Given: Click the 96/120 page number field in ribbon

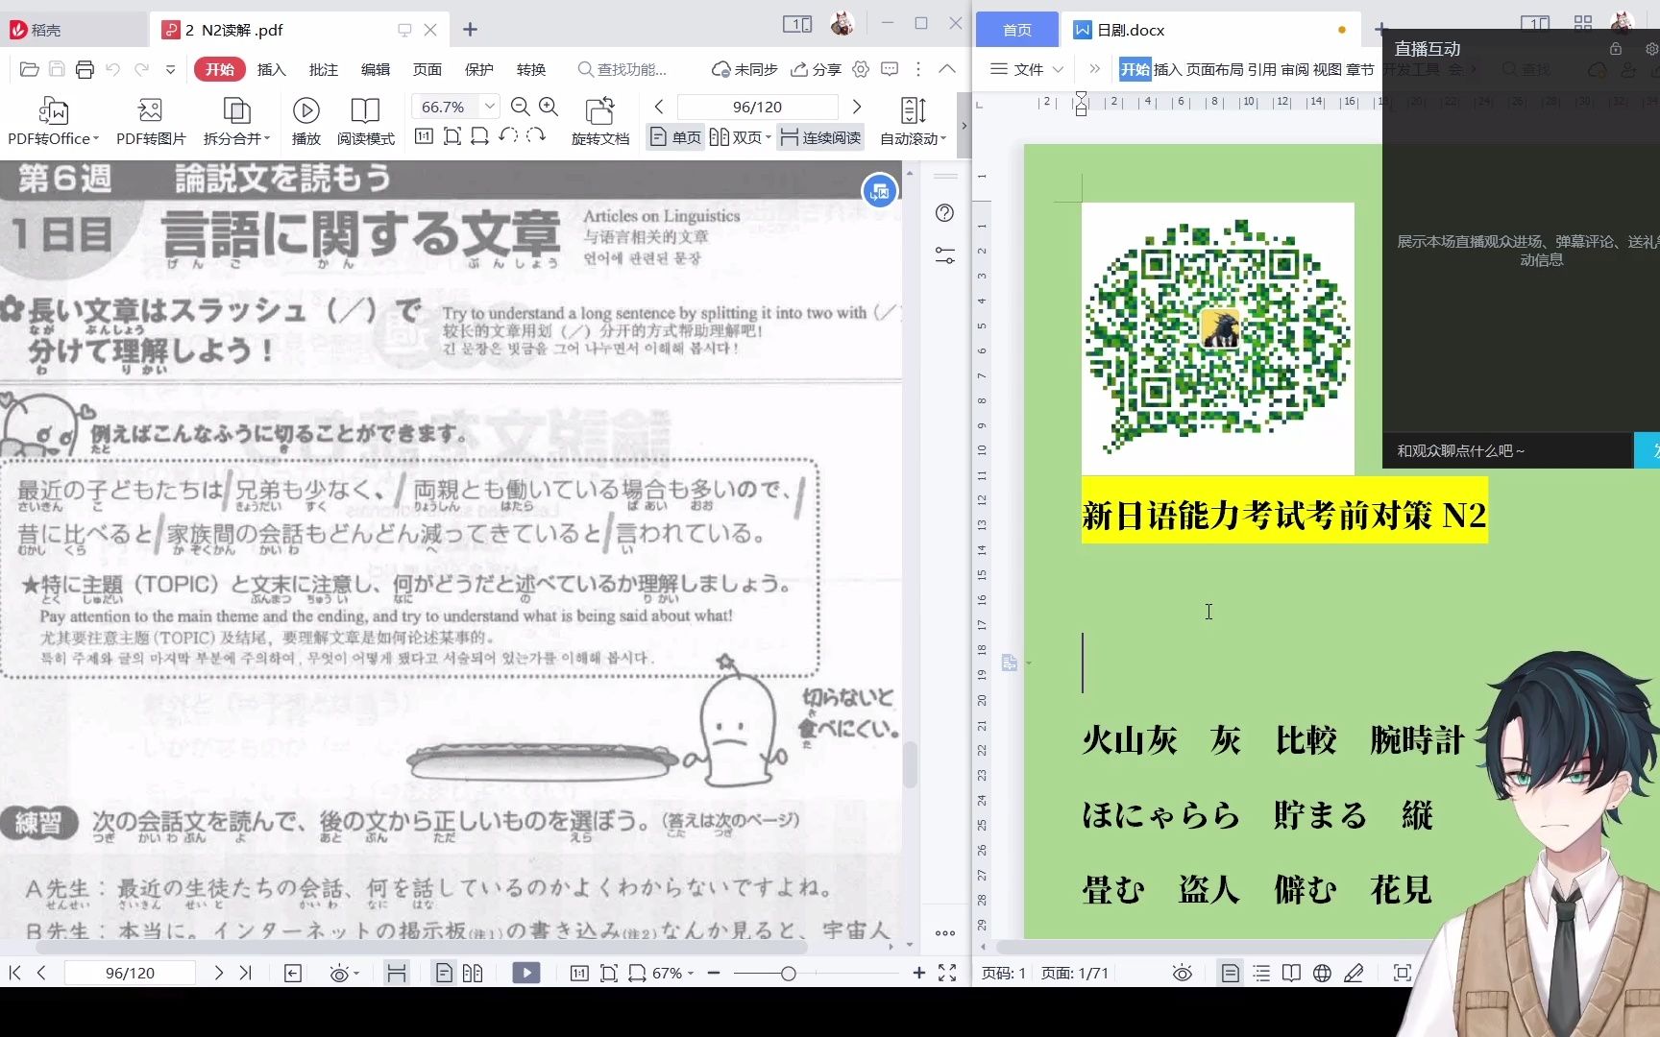Looking at the screenshot, I should coord(757,107).
